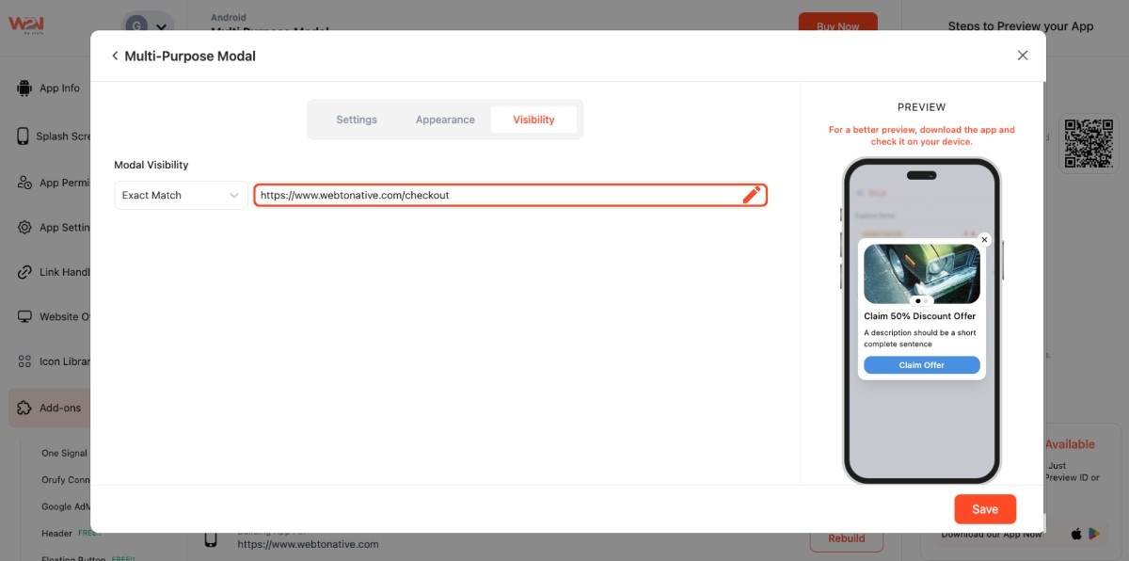1129x561 pixels.
Task: Select the Visibility tab
Action: coord(533,120)
